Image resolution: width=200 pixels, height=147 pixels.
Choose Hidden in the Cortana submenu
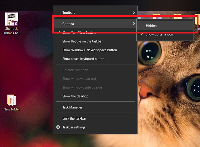(165, 26)
